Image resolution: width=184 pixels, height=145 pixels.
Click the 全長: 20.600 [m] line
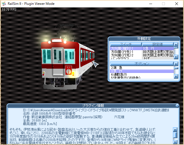click(x=35, y=121)
